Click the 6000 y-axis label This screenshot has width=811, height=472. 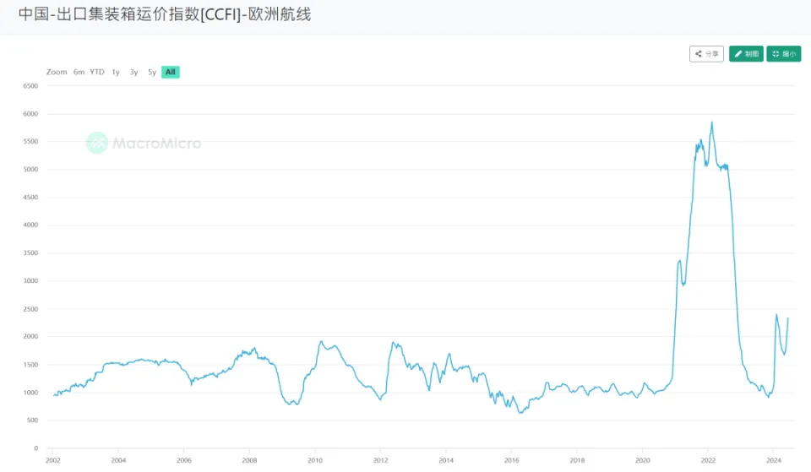(30, 114)
